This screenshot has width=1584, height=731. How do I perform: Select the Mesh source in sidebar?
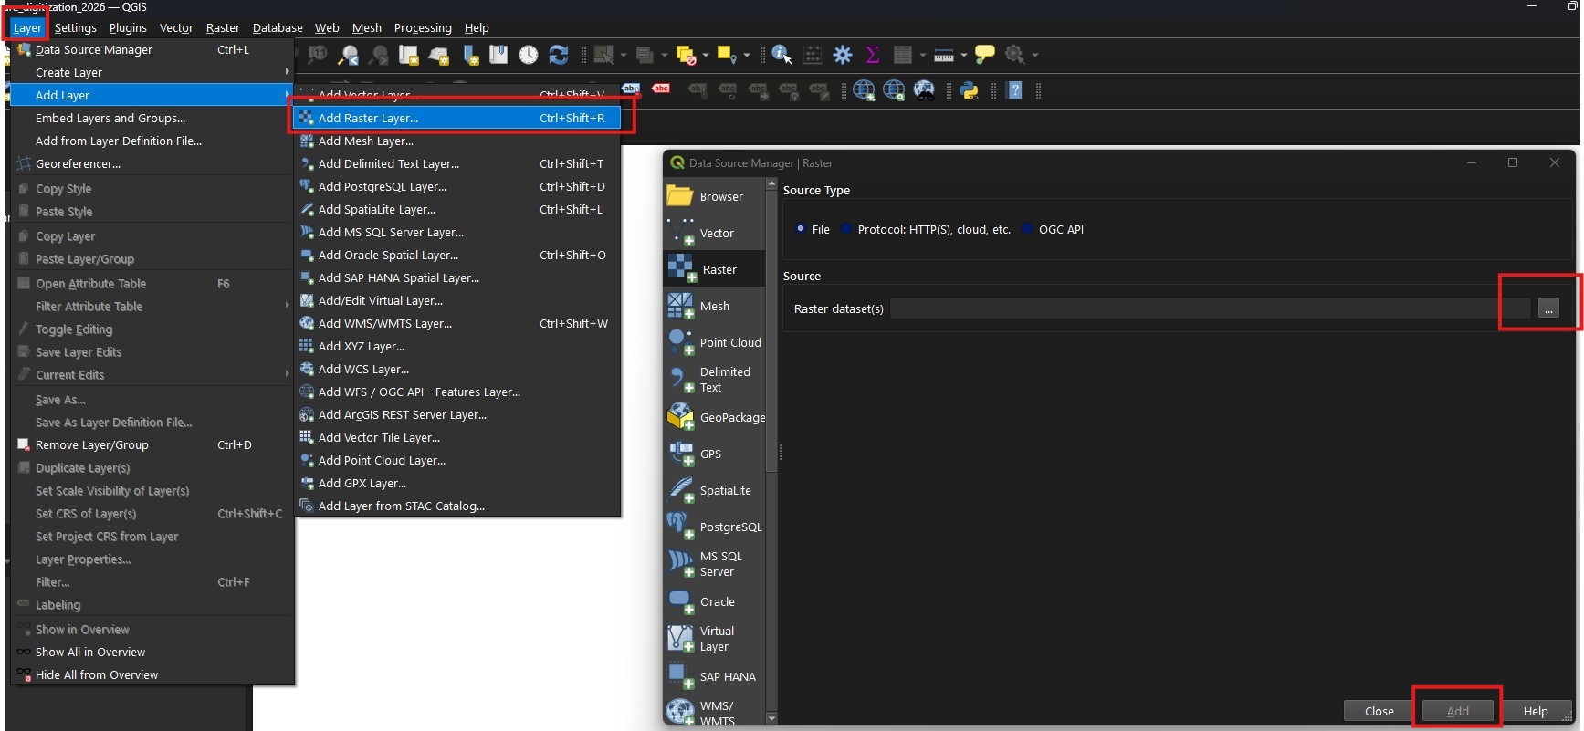[714, 307]
